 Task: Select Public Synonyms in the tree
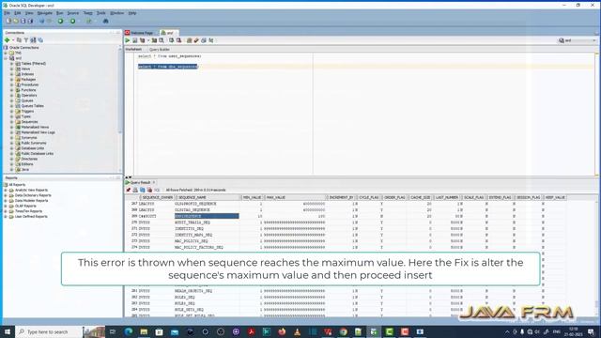[x=34, y=143]
